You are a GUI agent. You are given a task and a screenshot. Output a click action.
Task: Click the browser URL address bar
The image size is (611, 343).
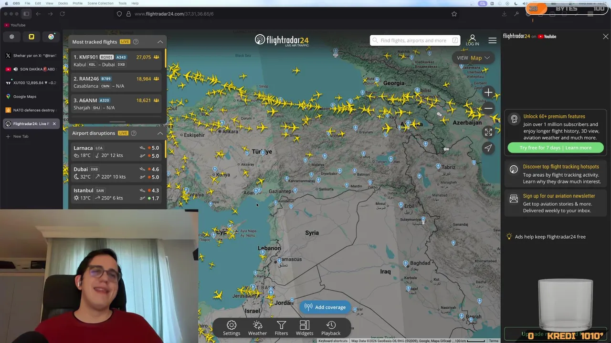[x=286, y=14]
